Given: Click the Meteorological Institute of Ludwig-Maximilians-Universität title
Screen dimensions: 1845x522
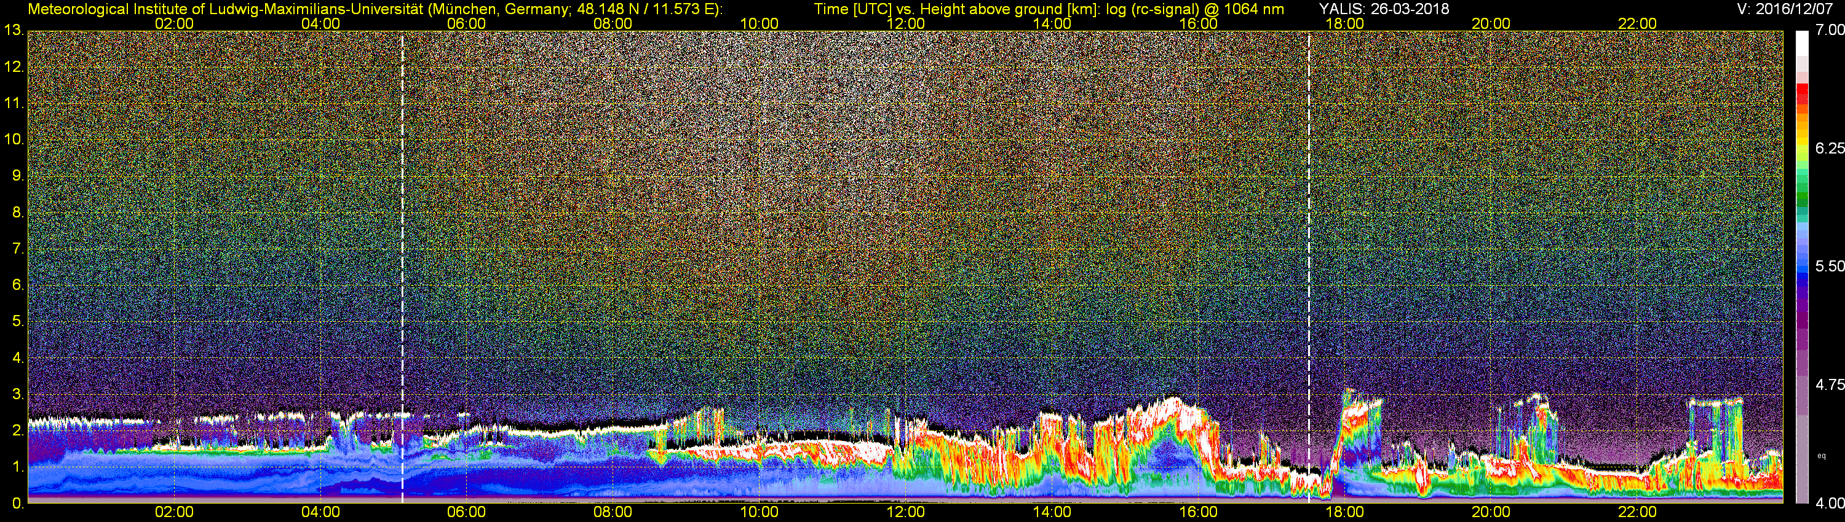Looking at the screenshot, I should pyautogui.click(x=375, y=9).
